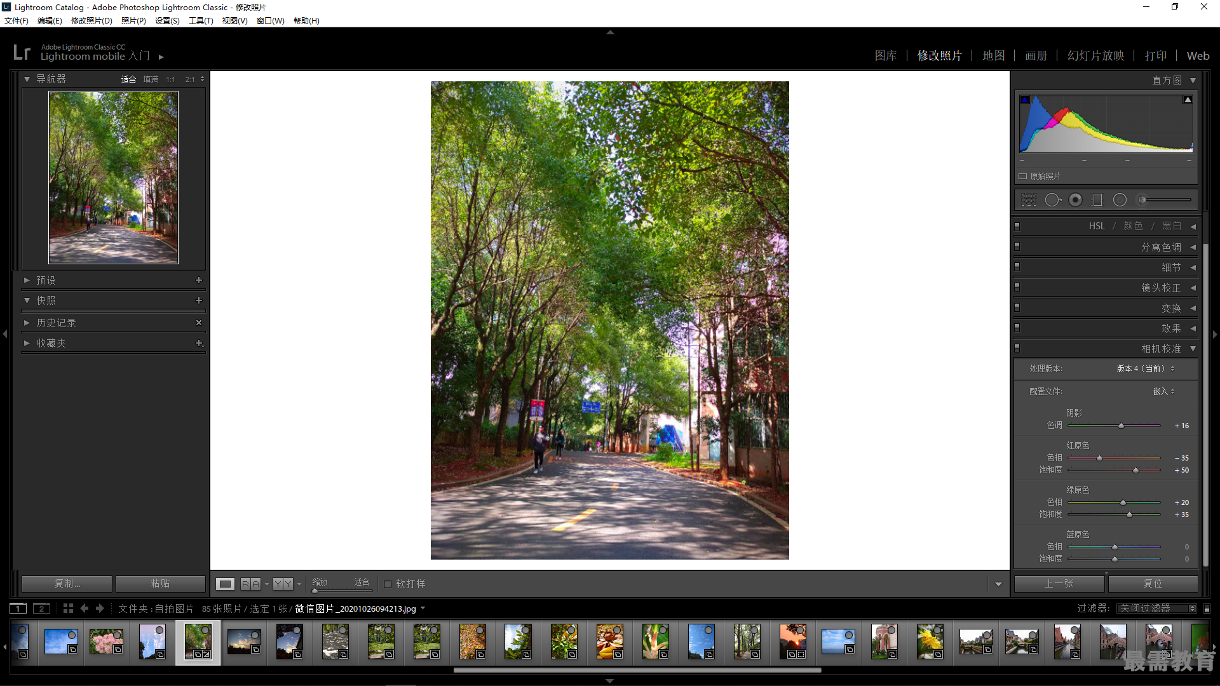Switch to Y|Y before/after split view
The height and width of the screenshot is (686, 1220).
coord(283,584)
